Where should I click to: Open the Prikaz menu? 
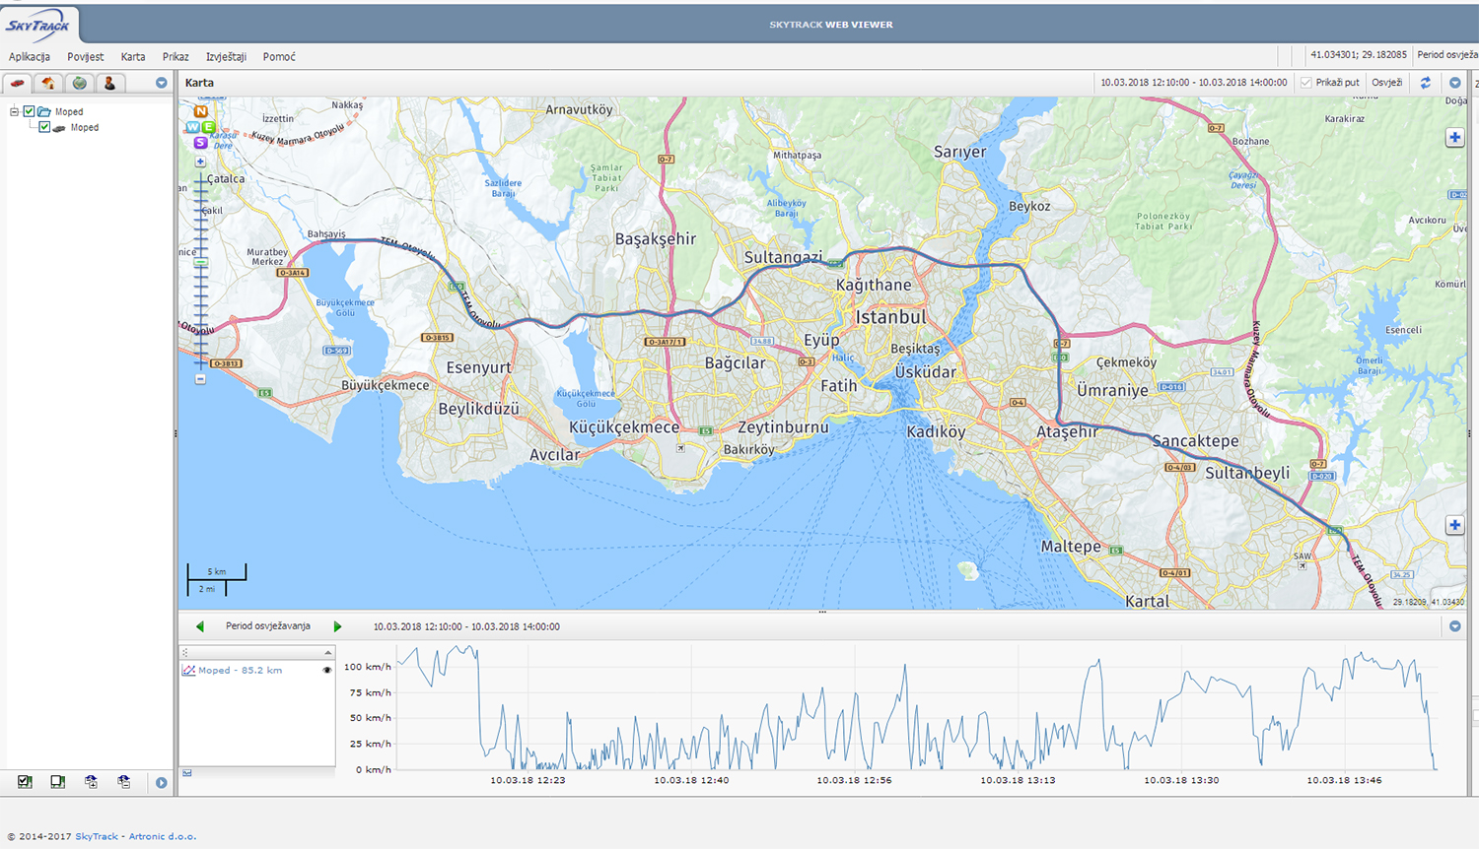tap(176, 56)
